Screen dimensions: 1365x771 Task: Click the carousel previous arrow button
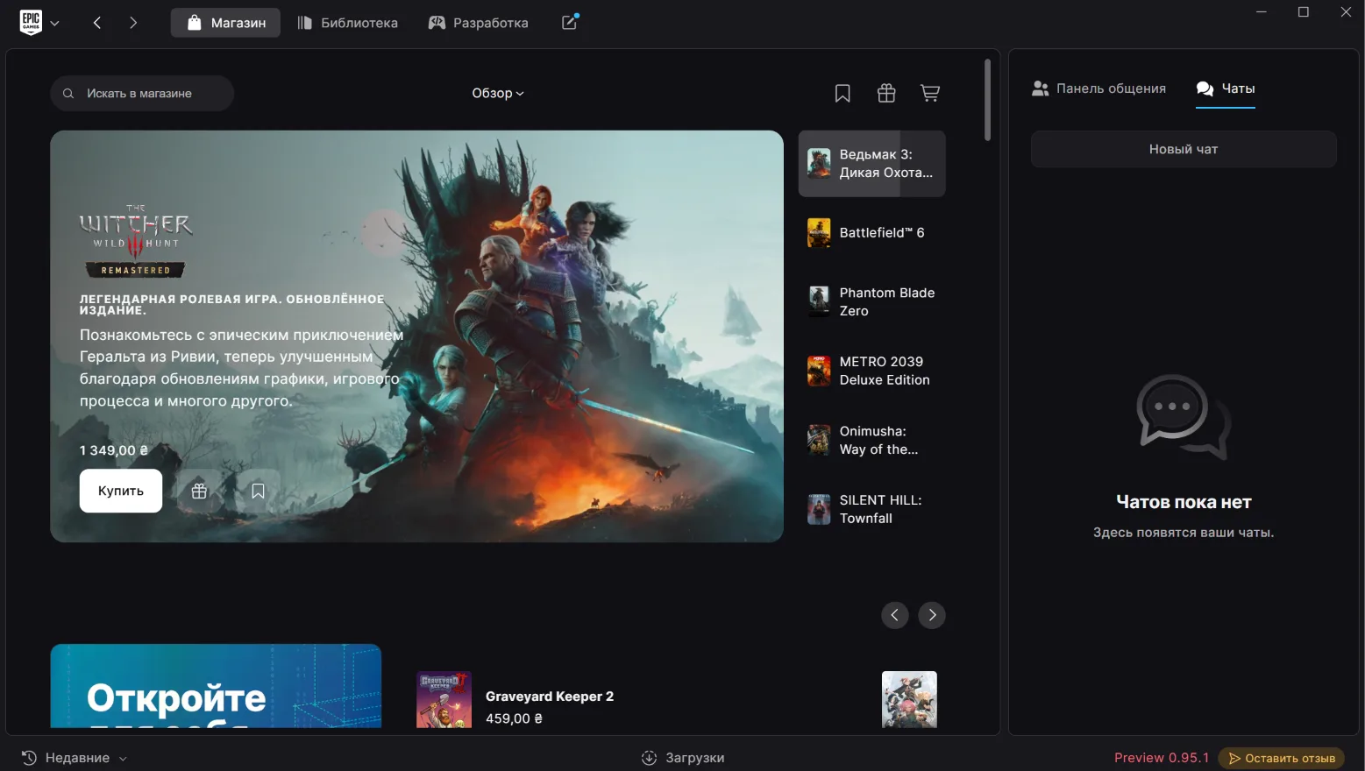894,615
